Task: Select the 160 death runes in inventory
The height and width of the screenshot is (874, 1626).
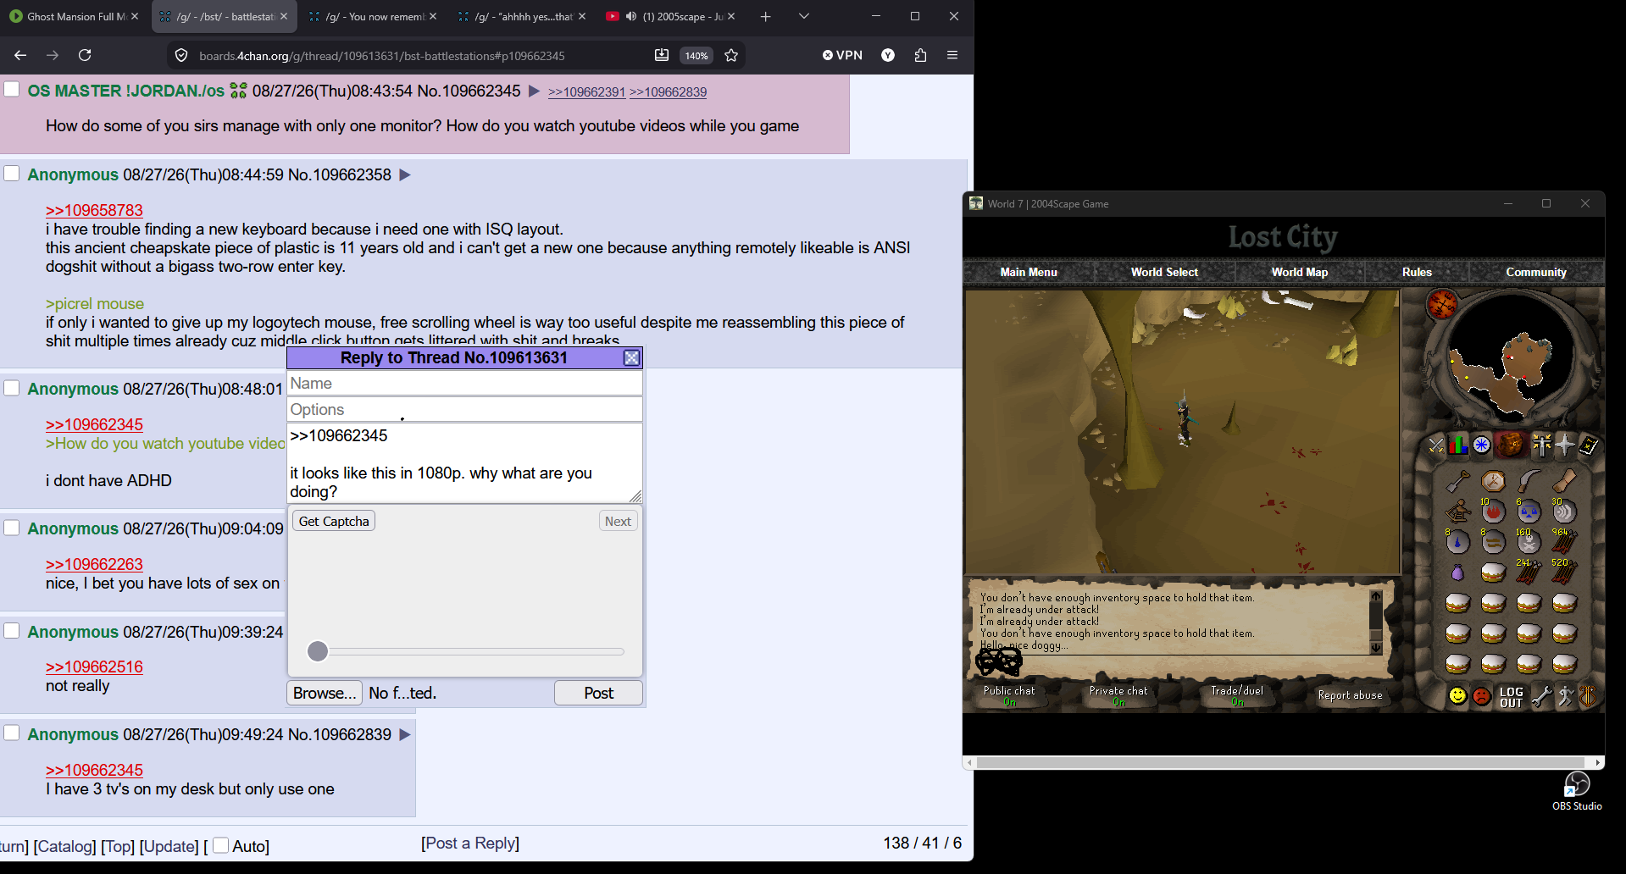Action: (x=1529, y=541)
